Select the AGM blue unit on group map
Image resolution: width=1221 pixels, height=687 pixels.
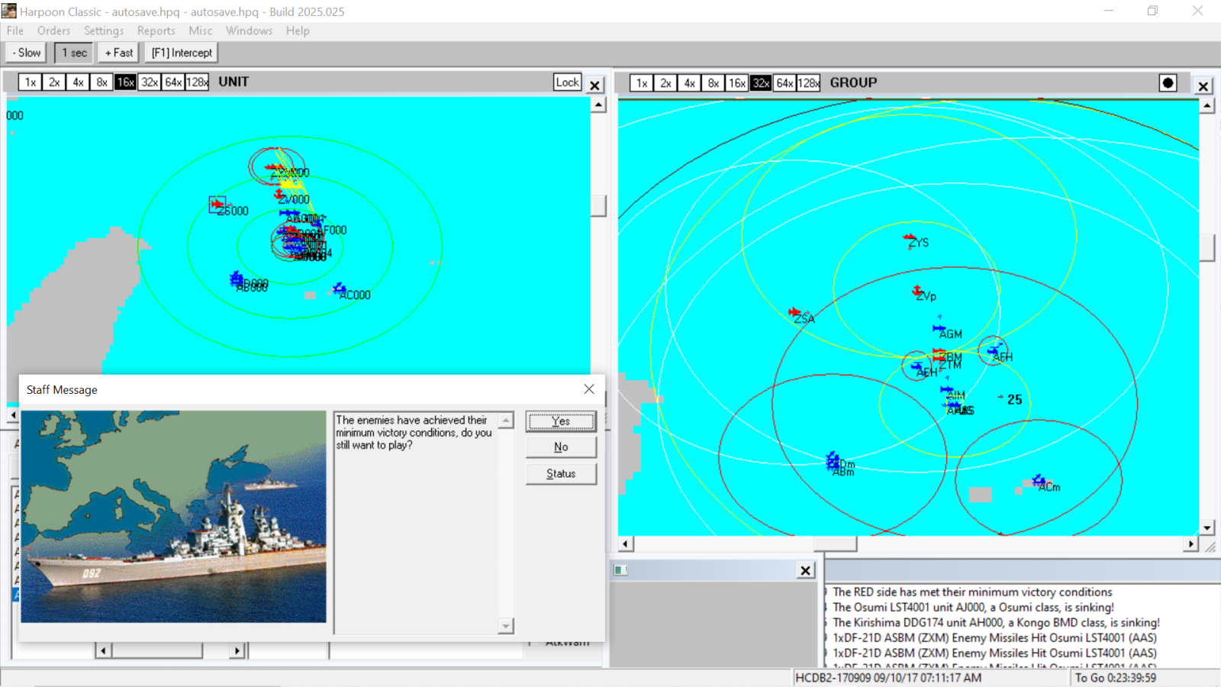coord(939,329)
